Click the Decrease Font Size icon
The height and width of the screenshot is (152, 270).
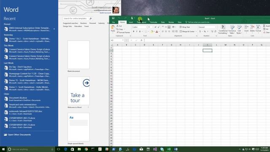159,27
